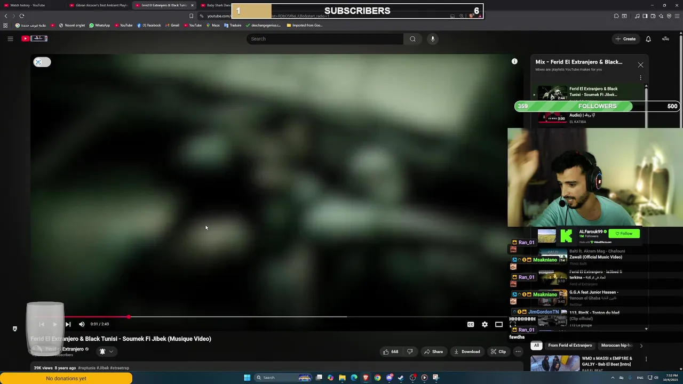Image resolution: width=683 pixels, height=384 pixels.
Task: Click Create button in YouTube header
Action: [x=625, y=39]
